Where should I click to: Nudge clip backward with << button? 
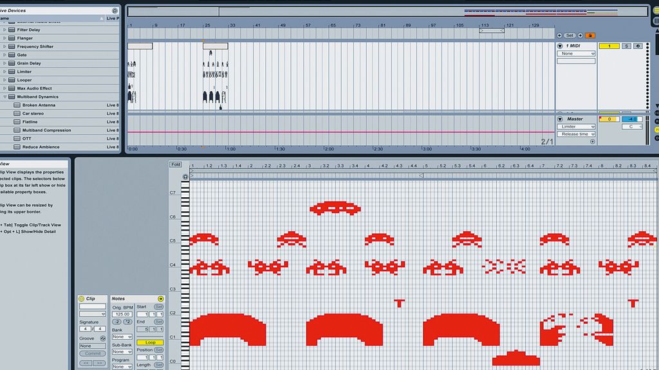pos(86,363)
